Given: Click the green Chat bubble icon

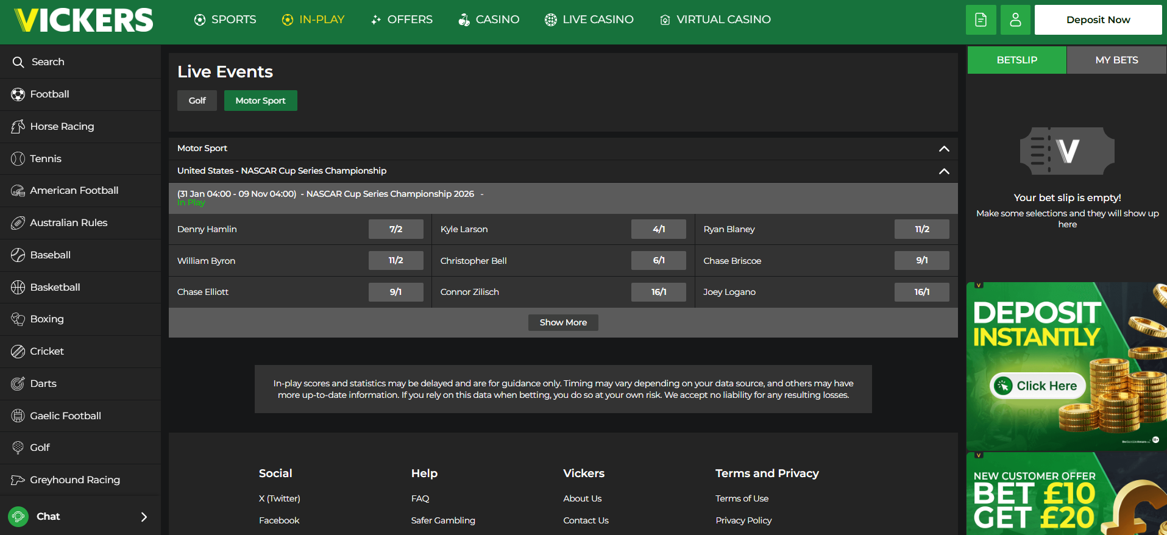Looking at the screenshot, I should (x=18, y=517).
